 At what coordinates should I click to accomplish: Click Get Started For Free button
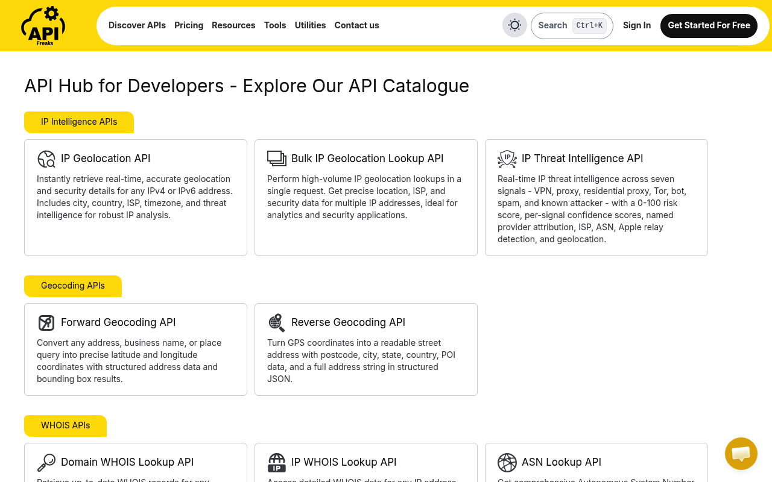click(x=709, y=26)
